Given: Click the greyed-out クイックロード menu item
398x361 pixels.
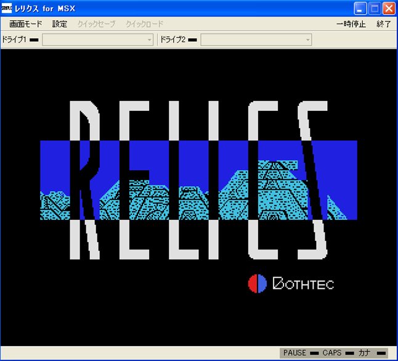Looking at the screenshot, I should [144, 24].
